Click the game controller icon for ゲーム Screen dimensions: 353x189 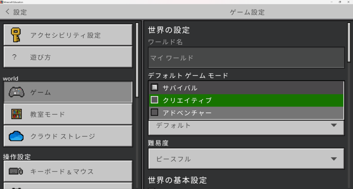click(x=16, y=92)
